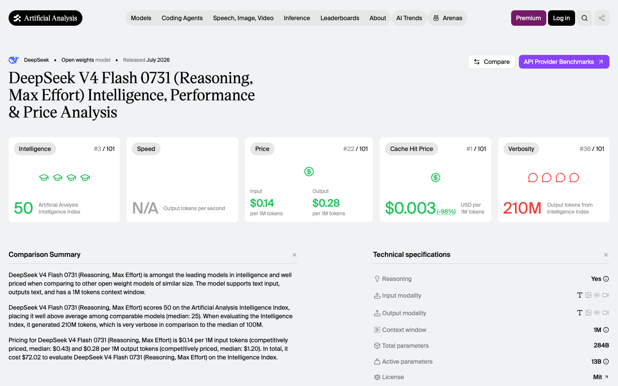Click the -98% cache discount link

[x=446, y=211]
